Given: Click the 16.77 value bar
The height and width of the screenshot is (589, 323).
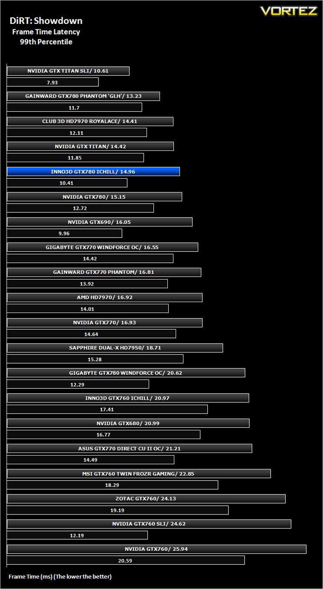Looking at the screenshot, I should pos(104,434).
